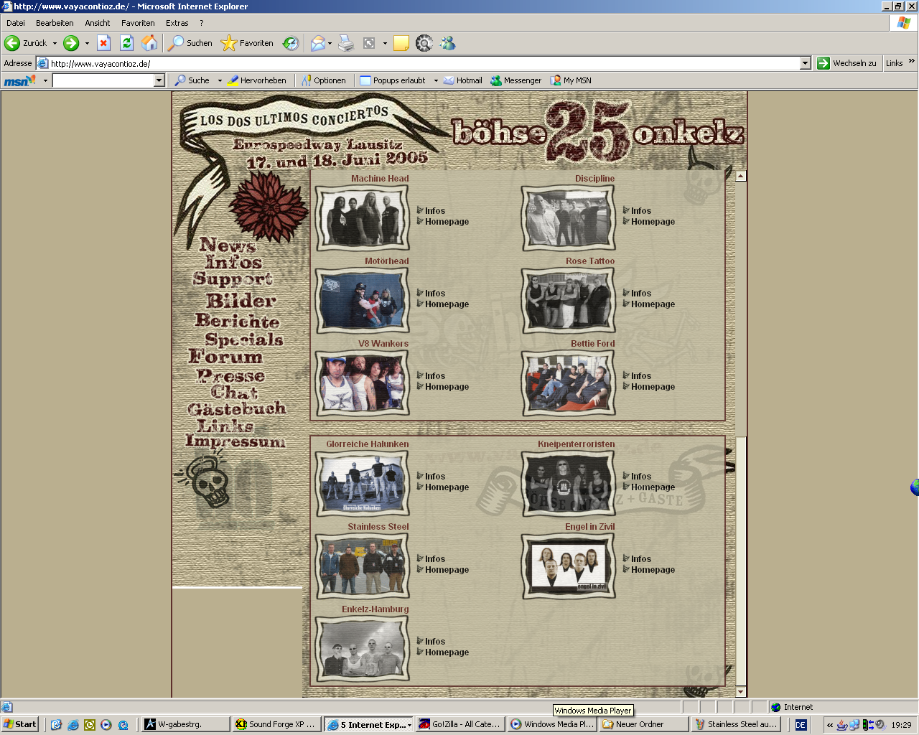Open the Rose Tattoo Infos link
919x735 pixels.
point(641,294)
